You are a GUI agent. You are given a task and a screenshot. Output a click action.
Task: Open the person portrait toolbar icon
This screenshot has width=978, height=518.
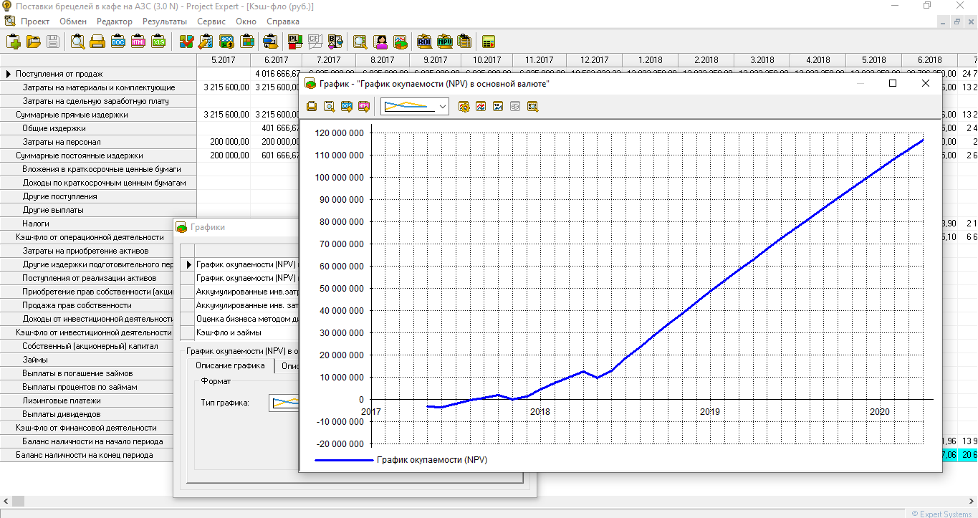380,41
